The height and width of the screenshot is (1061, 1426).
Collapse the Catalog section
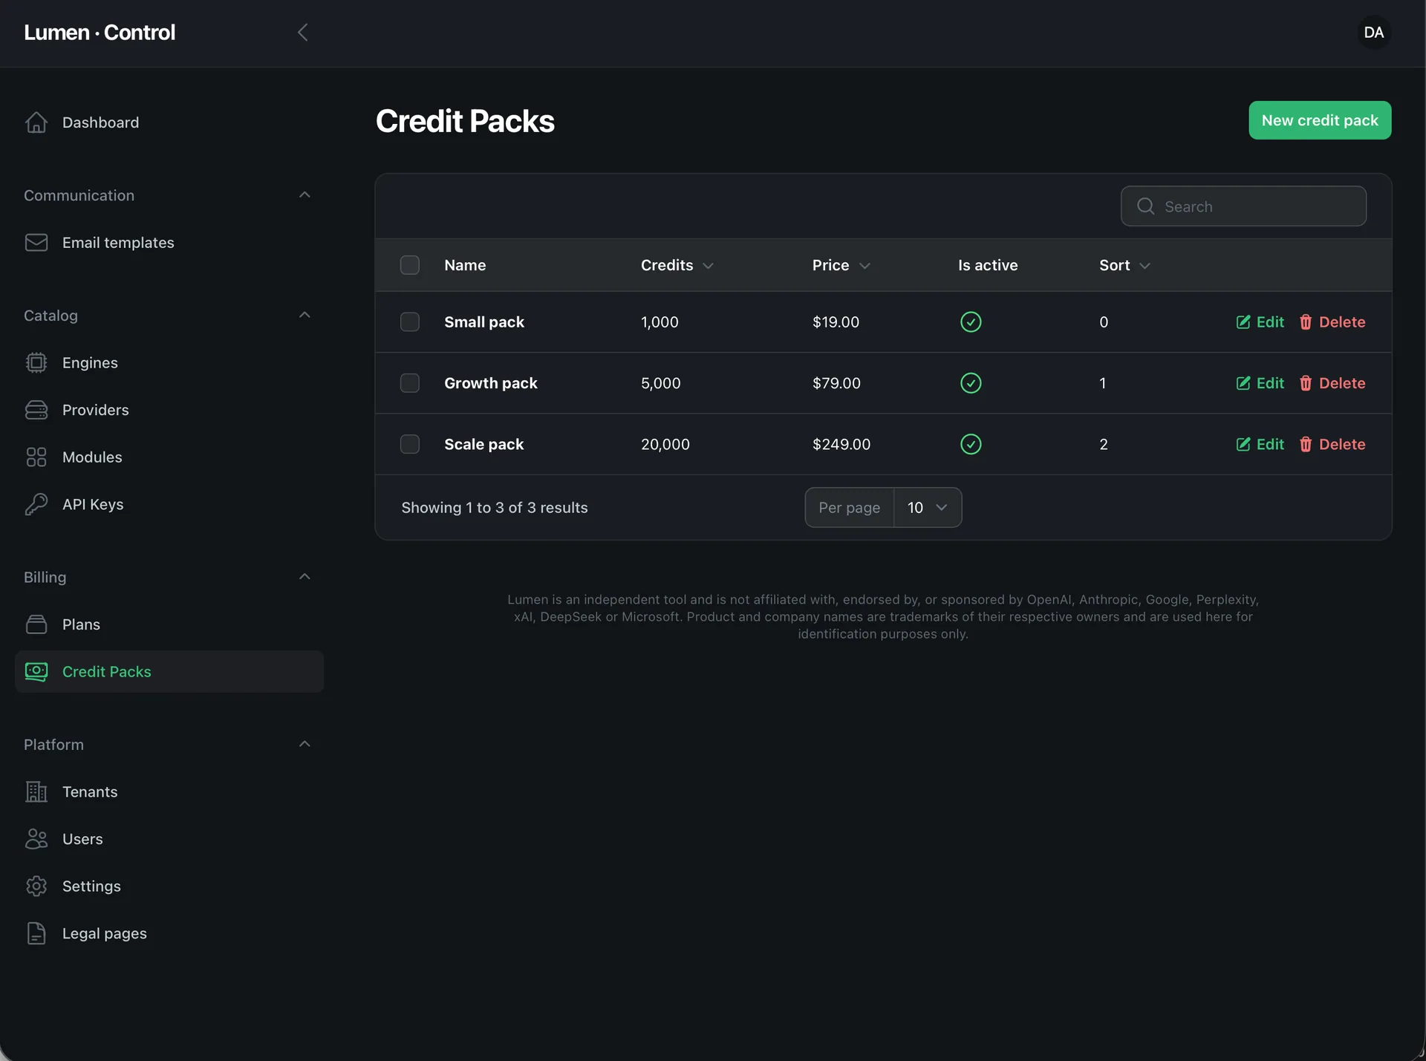click(x=304, y=316)
